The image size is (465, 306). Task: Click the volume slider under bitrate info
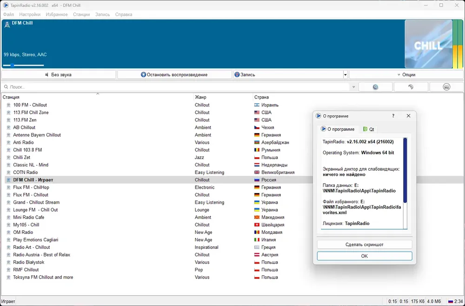tap(23, 65)
